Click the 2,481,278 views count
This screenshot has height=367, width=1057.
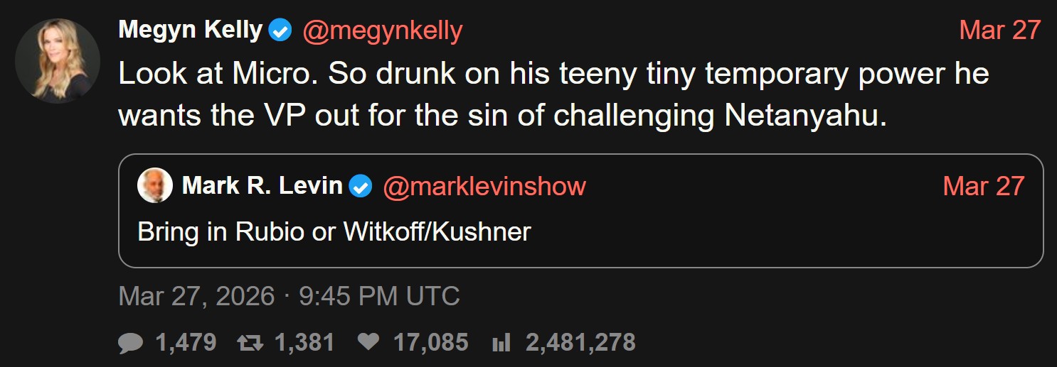point(580,343)
